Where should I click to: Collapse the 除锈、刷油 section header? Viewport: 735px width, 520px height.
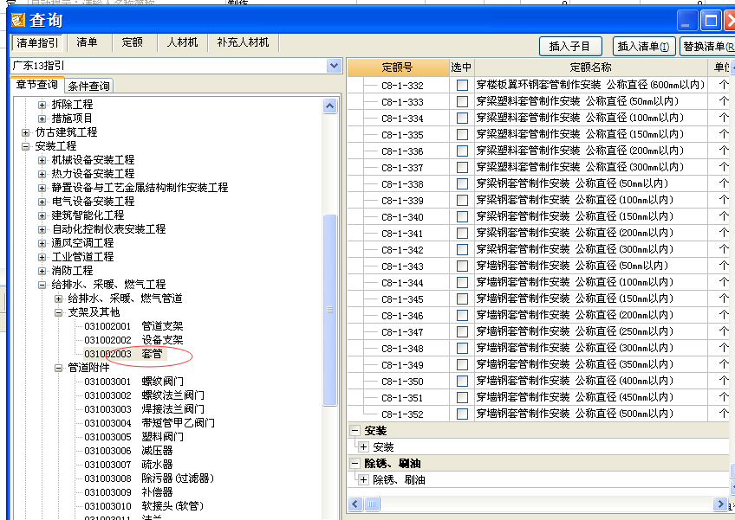click(x=355, y=464)
